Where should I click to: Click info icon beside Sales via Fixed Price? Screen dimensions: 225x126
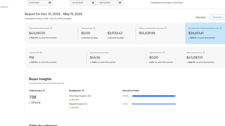pyautogui.click(x=204, y=53)
